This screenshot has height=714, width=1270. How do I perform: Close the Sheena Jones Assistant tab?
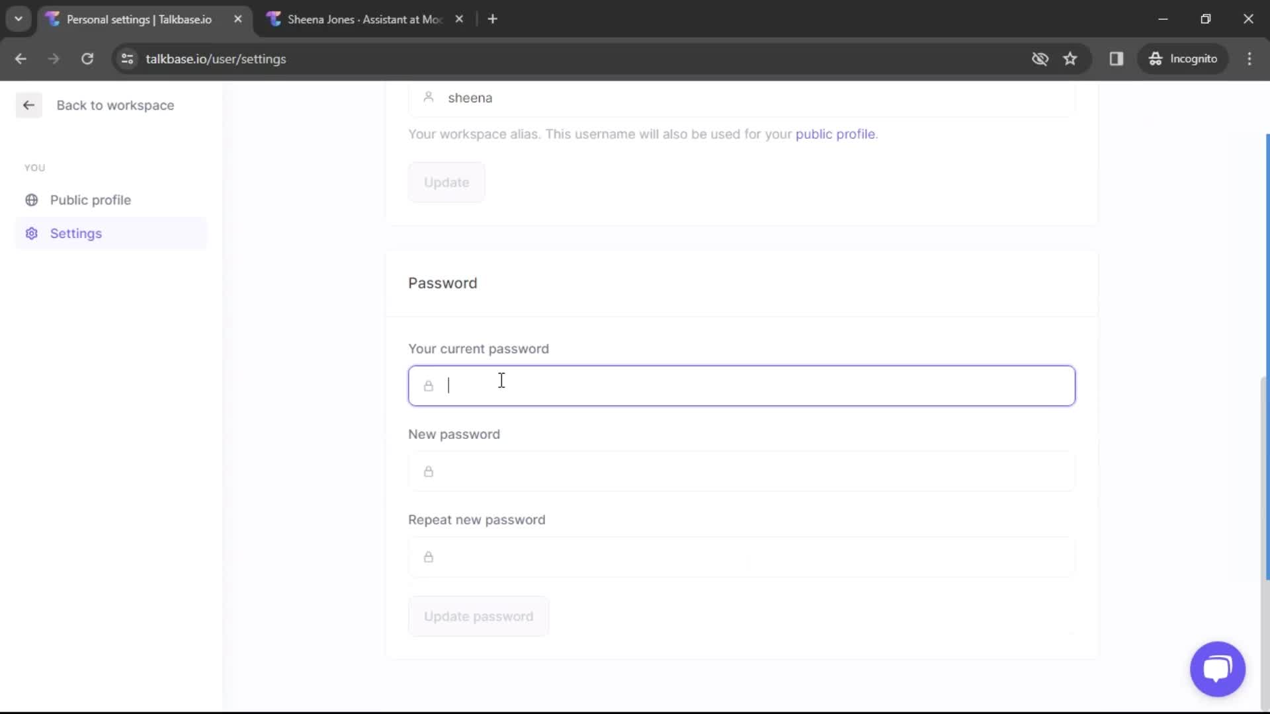(459, 19)
